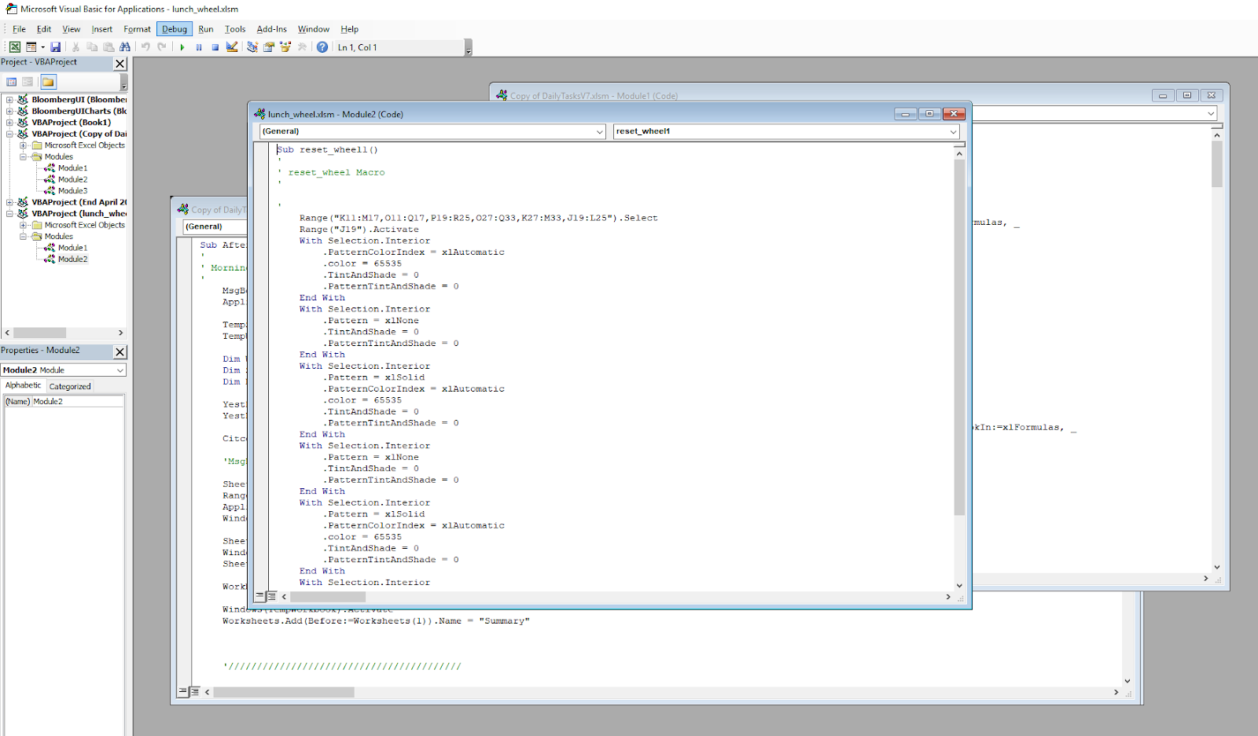This screenshot has height=736, width=1258.
Task: Open the Insert menu
Action: [x=102, y=29]
